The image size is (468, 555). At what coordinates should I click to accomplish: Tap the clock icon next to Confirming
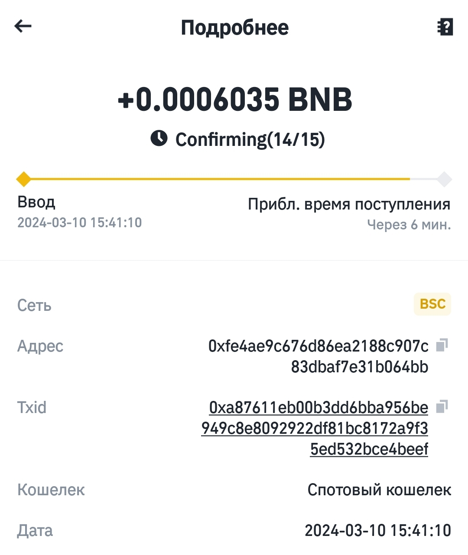[x=159, y=139]
